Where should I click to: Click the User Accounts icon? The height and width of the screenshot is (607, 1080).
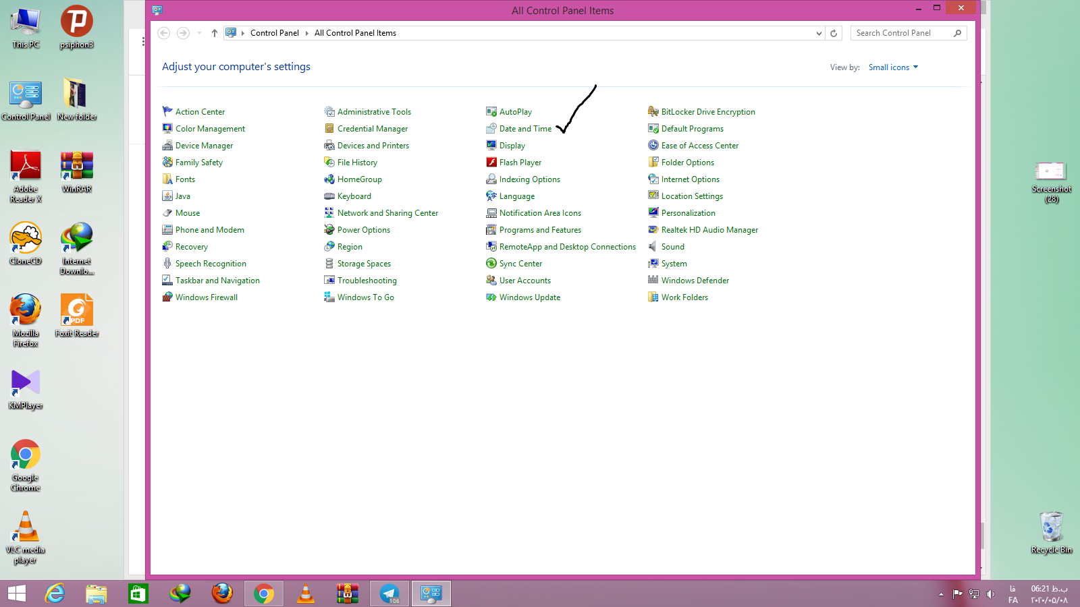click(x=491, y=280)
